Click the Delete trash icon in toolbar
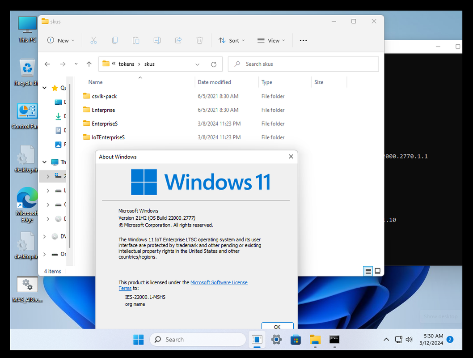 pos(200,40)
